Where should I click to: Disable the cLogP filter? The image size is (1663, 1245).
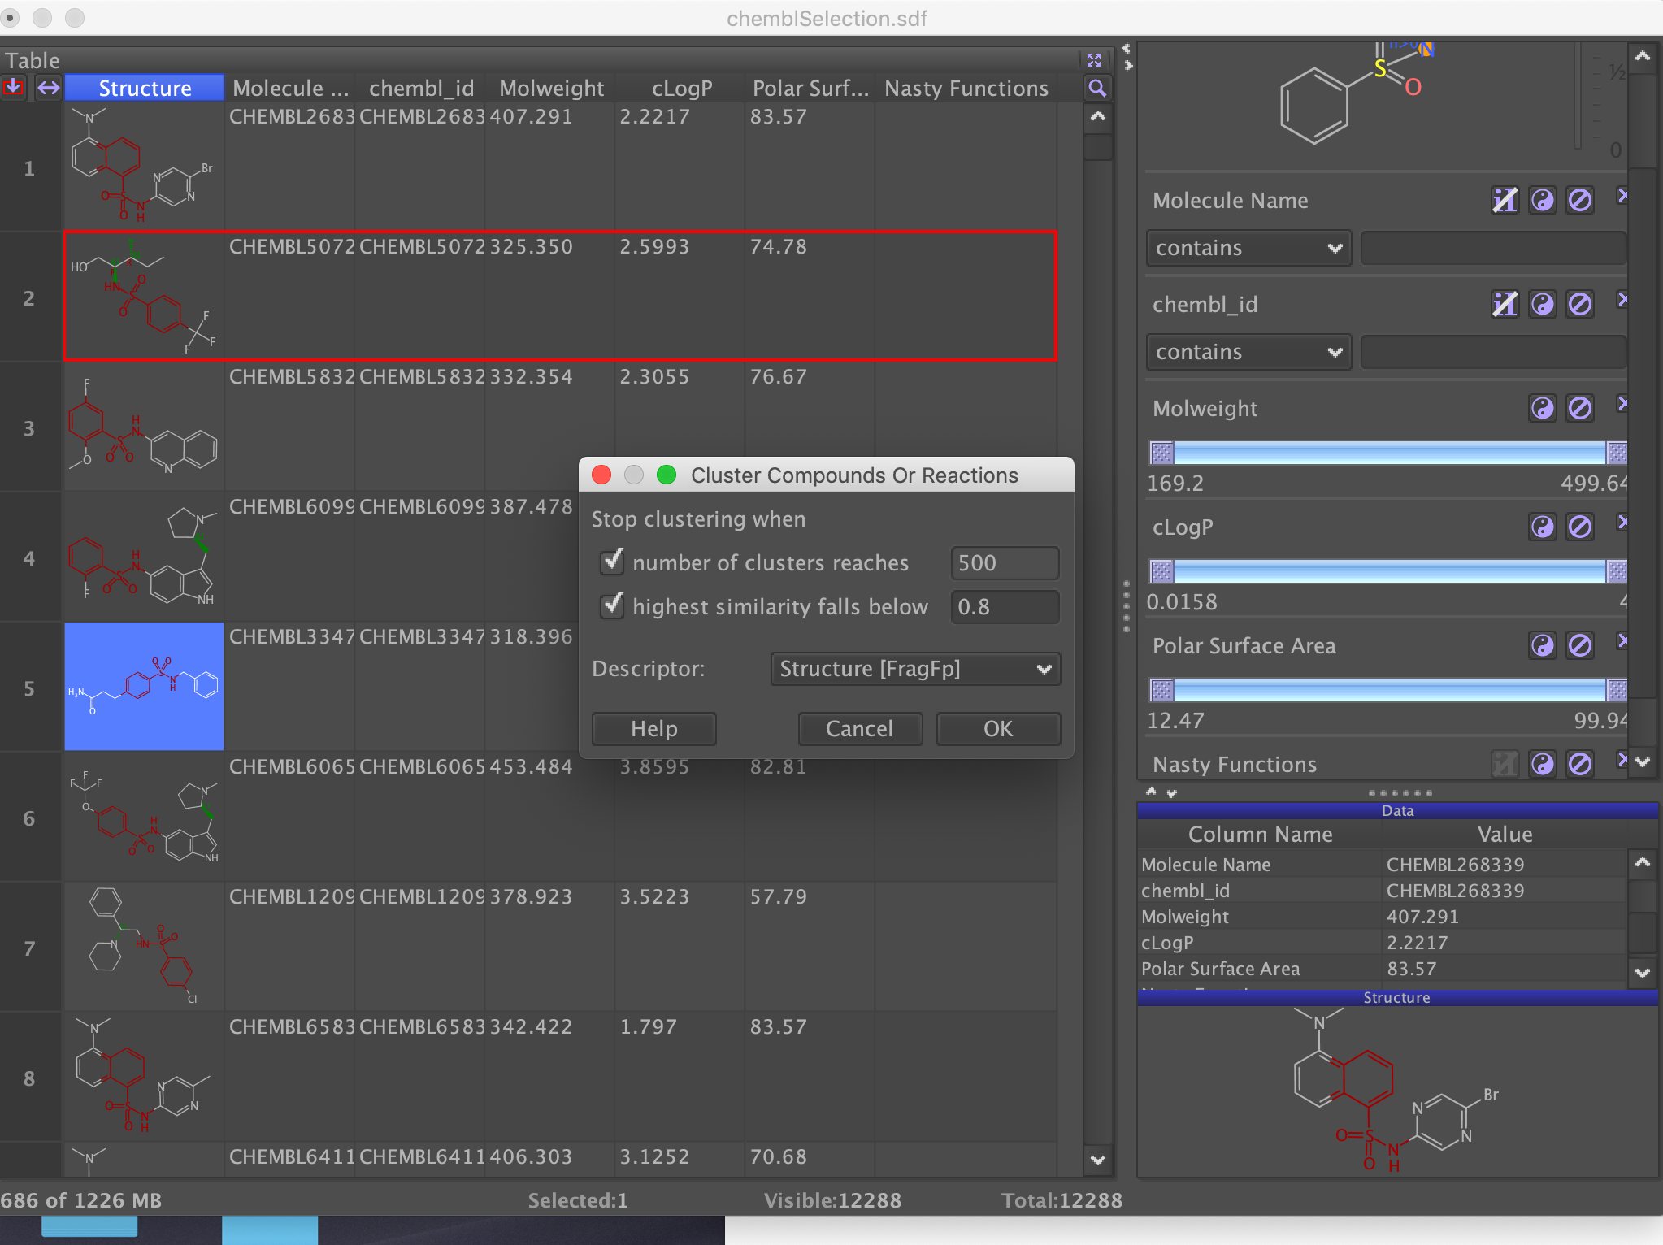click(x=1579, y=527)
